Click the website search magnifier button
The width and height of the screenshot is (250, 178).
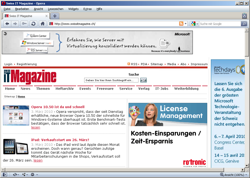[x=143, y=80]
